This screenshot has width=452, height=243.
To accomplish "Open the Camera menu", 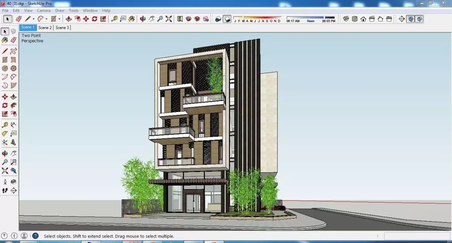I will click(x=44, y=11).
